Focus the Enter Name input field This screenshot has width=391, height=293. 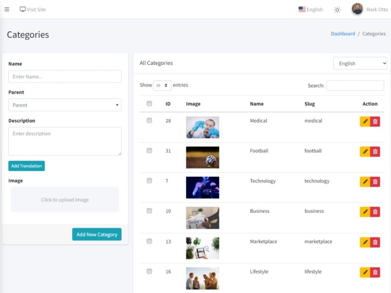(65, 77)
